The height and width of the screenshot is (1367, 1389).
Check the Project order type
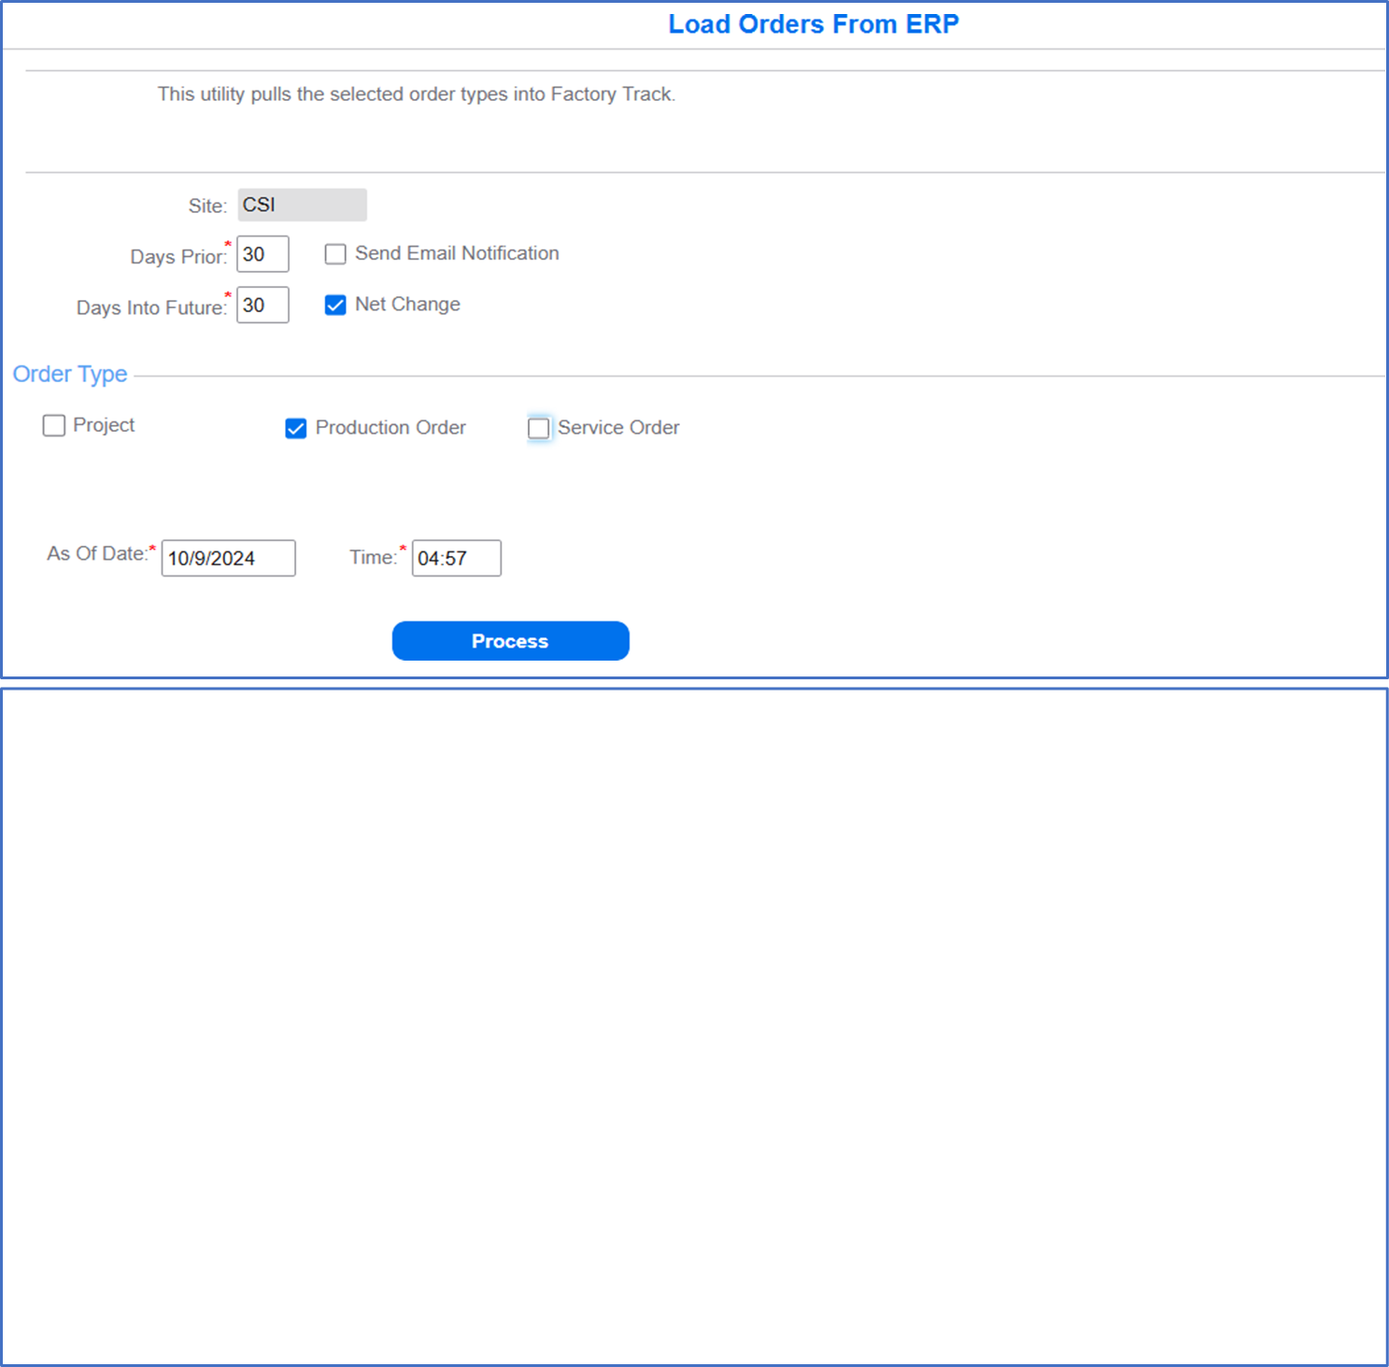pyautogui.click(x=53, y=425)
